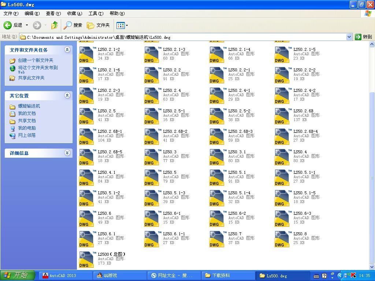Image resolution: width=375 pixels, height=281 pixels.
Task: Click the Up folder toolbar icon
Action: (x=55, y=25)
